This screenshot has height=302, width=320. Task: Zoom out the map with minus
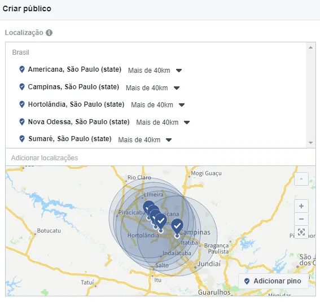tap(301, 219)
